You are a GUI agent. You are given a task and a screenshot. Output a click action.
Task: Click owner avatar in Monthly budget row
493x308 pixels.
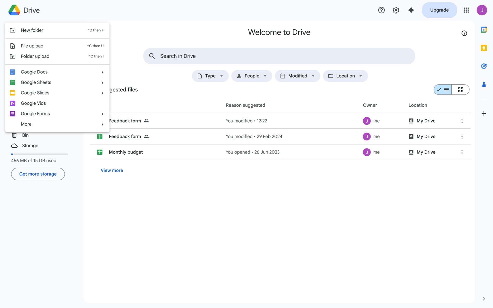point(367,152)
